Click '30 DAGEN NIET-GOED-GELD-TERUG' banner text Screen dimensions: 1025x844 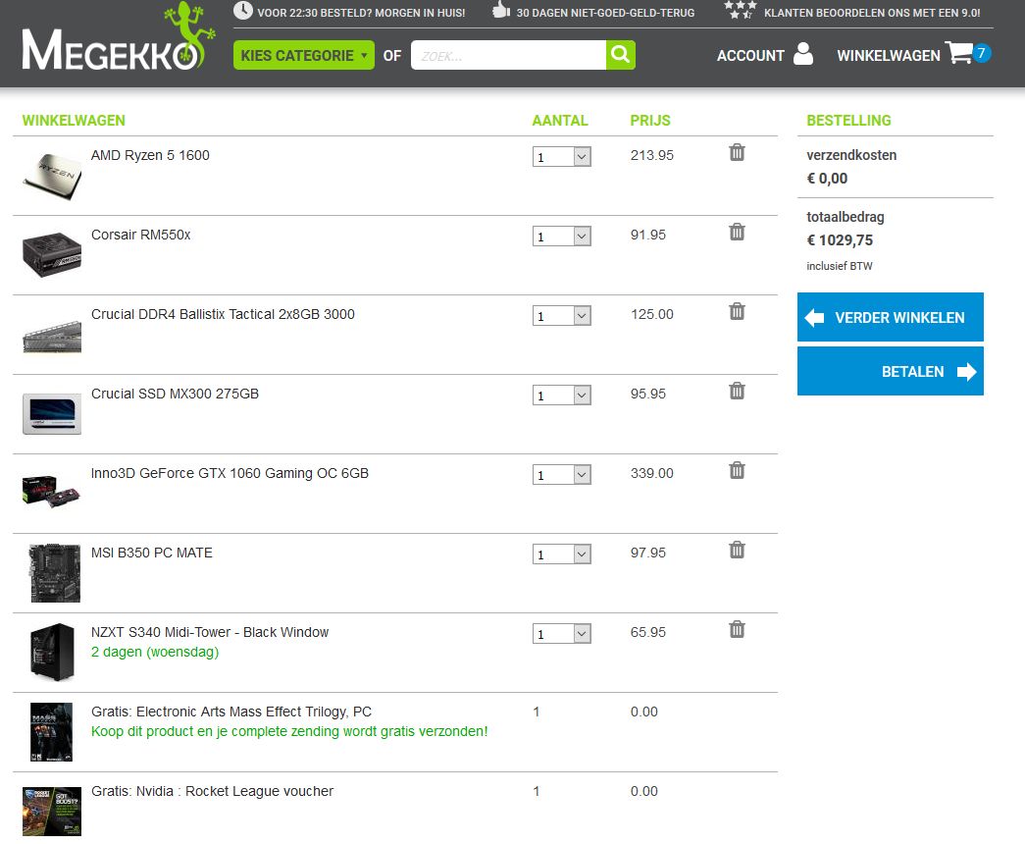(605, 13)
